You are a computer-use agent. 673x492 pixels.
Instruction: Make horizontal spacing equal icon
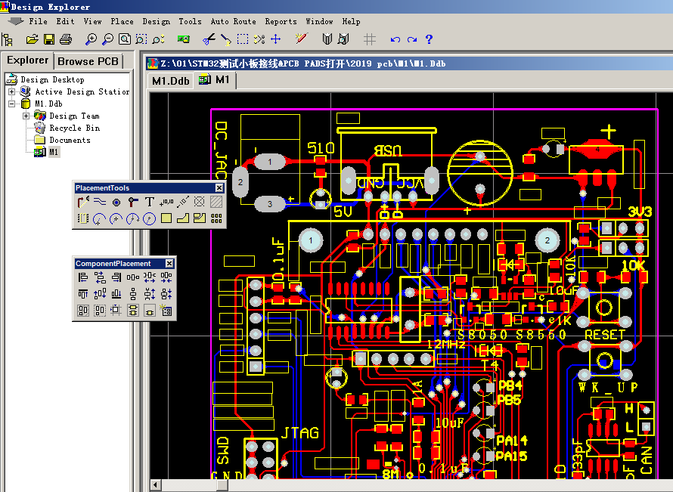132,277
